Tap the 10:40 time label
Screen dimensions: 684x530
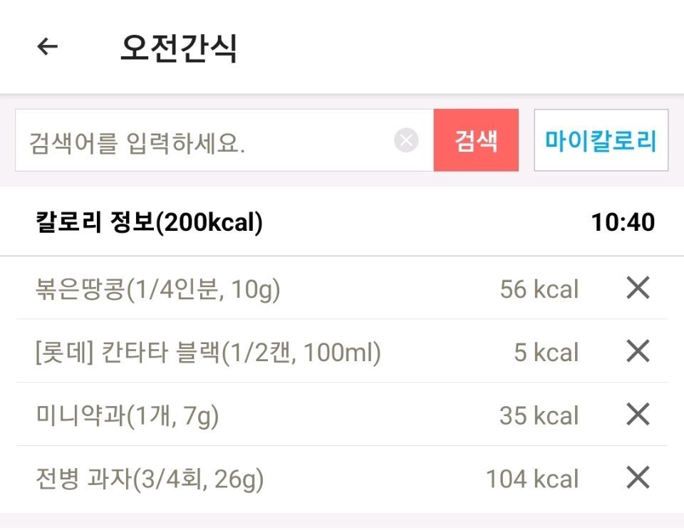pos(623,222)
